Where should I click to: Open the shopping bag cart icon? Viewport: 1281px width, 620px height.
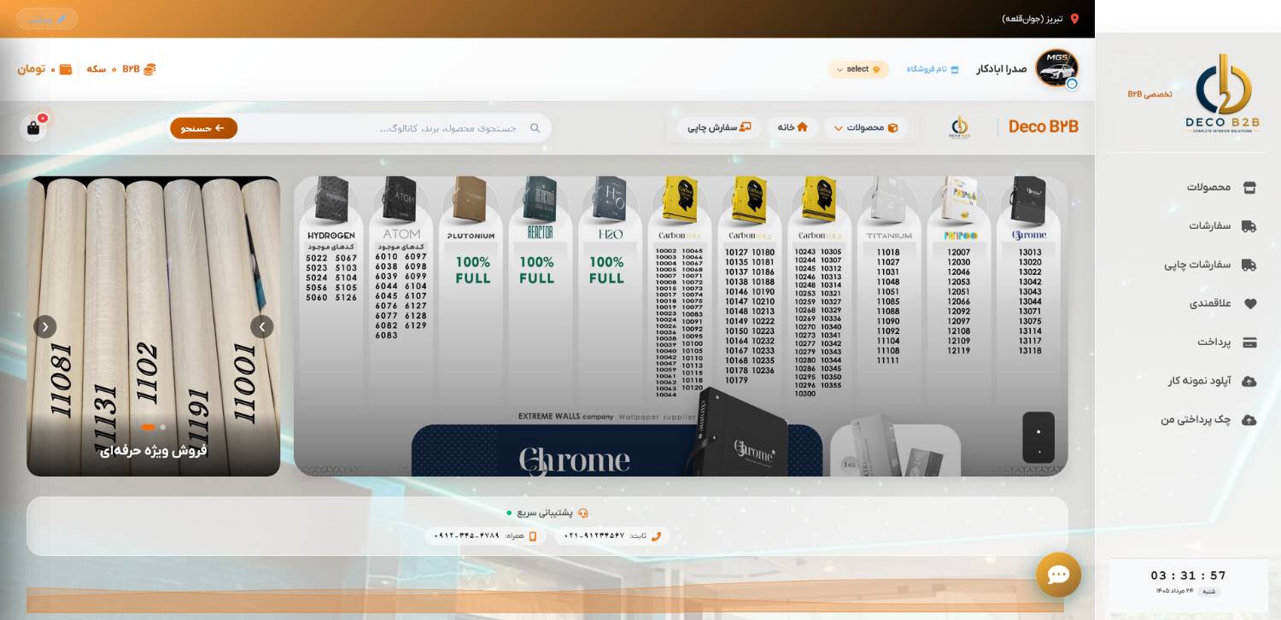[33, 128]
